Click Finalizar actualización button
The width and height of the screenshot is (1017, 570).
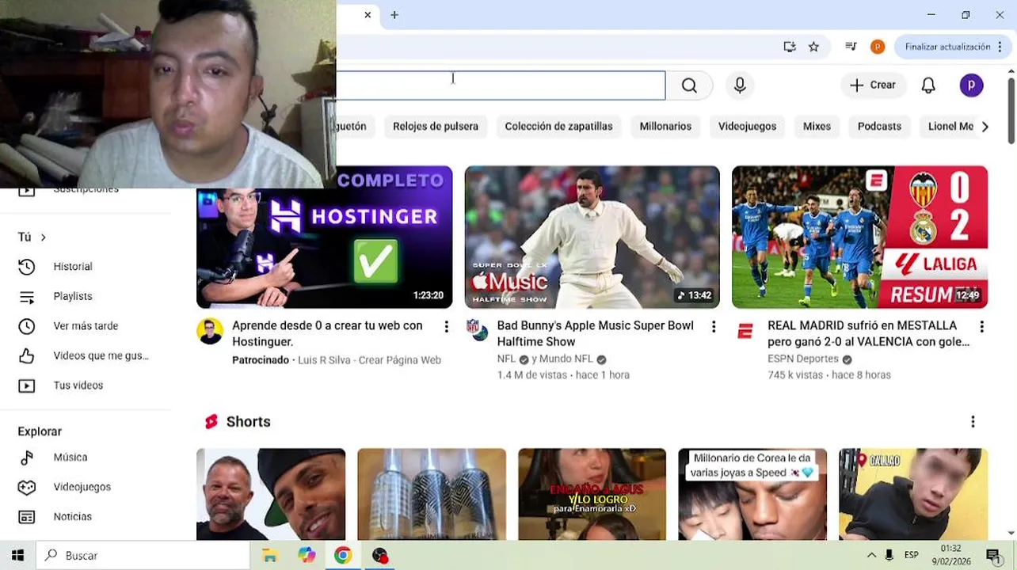pyautogui.click(x=947, y=47)
